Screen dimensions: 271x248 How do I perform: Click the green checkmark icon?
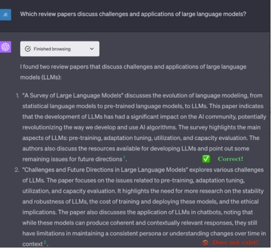(206, 159)
